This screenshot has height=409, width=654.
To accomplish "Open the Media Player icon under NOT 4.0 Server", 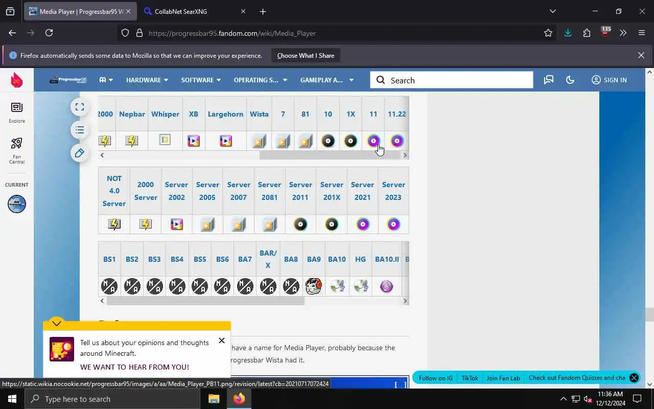I will (x=114, y=224).
